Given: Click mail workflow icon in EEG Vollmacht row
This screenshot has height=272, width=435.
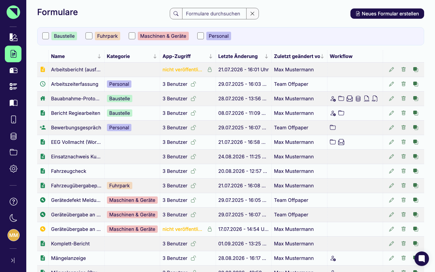Looking at the screenshot, I should coord(341,142).
